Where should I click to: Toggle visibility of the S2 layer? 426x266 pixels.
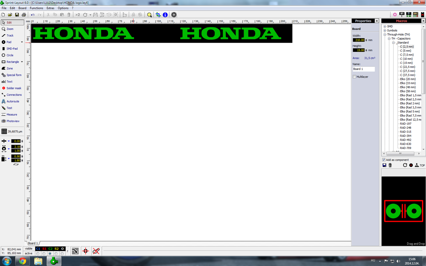pos(57,249)
